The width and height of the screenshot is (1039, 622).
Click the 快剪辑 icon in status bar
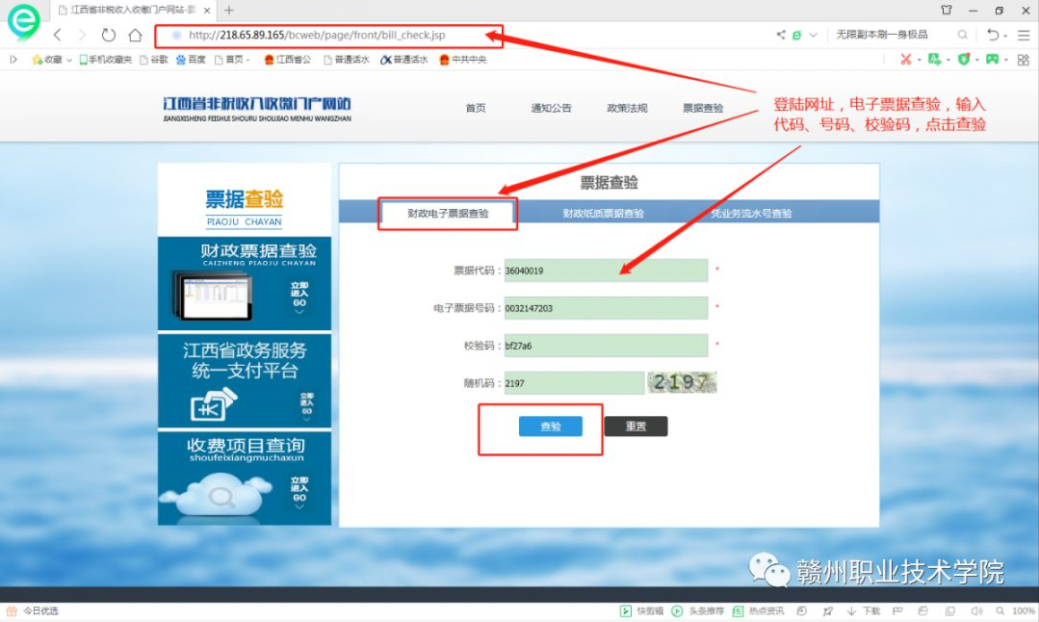[x=626, y=611]
